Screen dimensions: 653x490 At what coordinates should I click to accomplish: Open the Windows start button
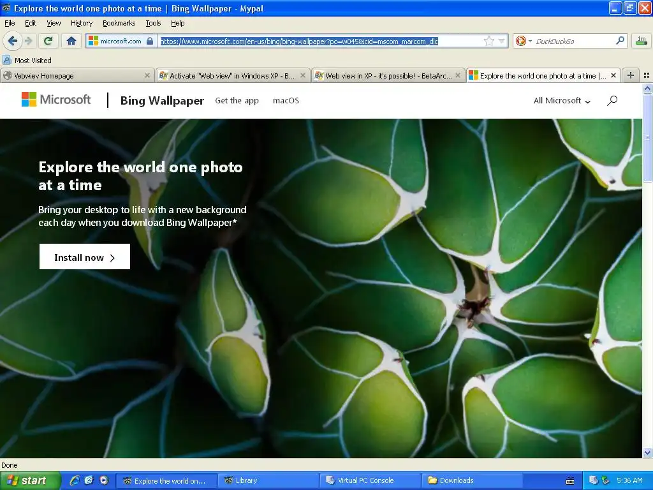click(x=30, y=480)
